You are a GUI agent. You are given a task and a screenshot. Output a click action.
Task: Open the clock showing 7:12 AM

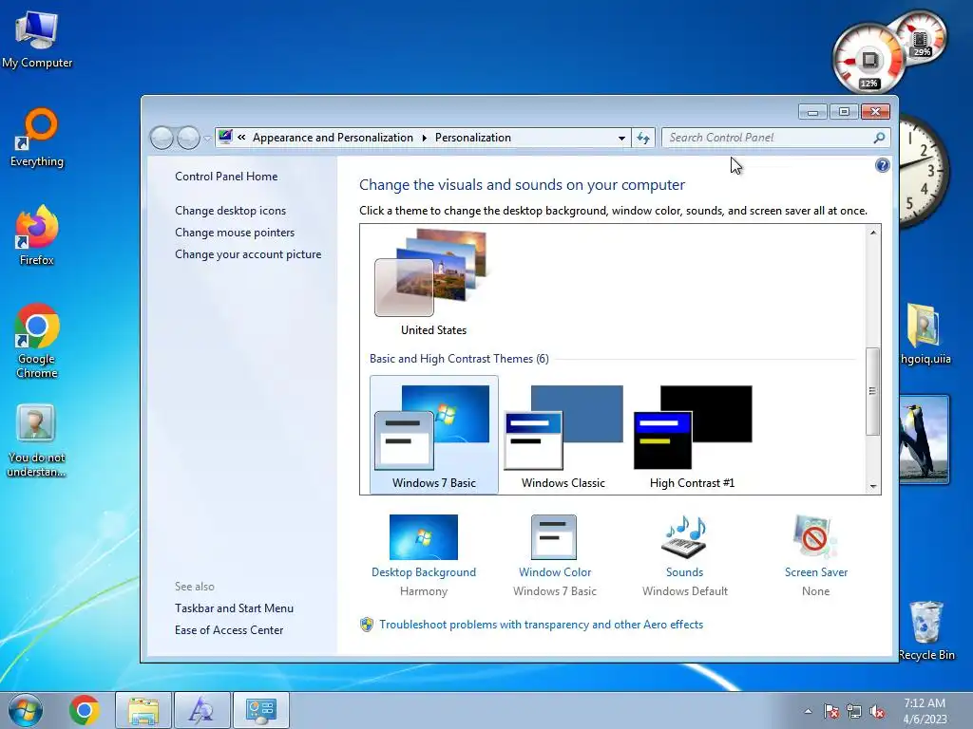[x=925, y=711]
